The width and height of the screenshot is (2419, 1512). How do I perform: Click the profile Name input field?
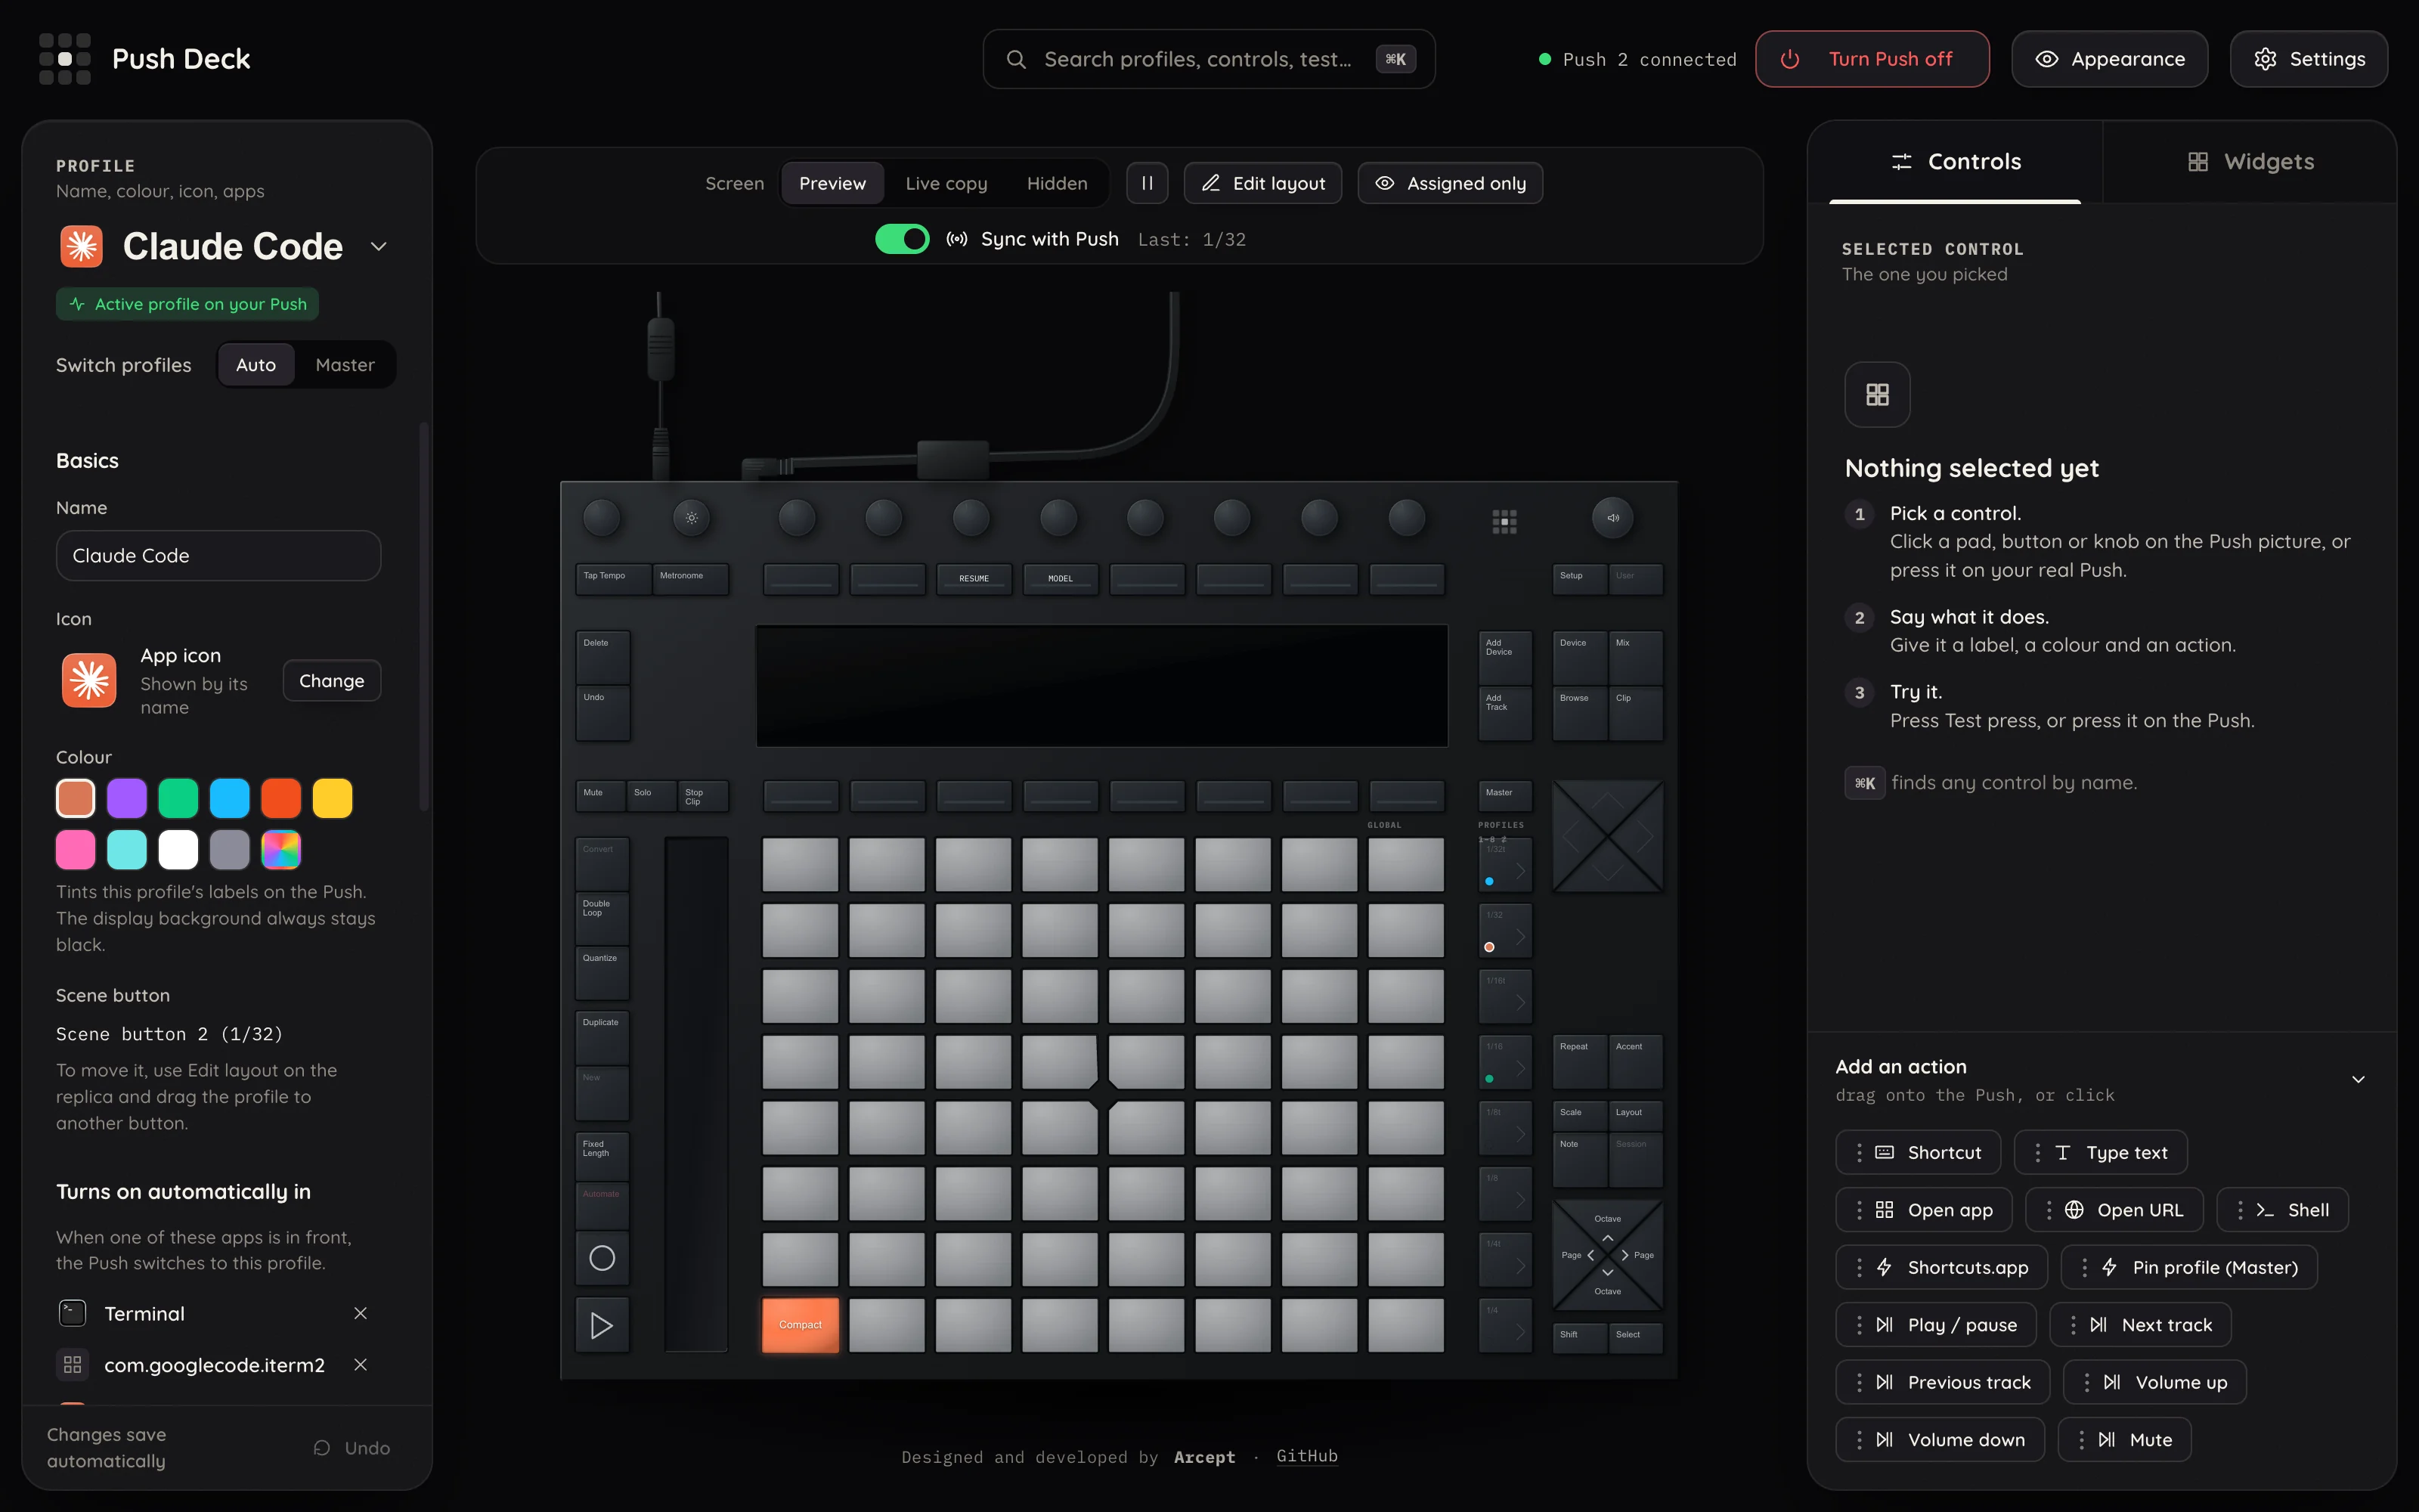point(219,555)
